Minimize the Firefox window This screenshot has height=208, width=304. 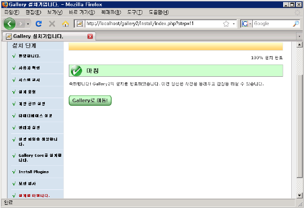(286, 4)
